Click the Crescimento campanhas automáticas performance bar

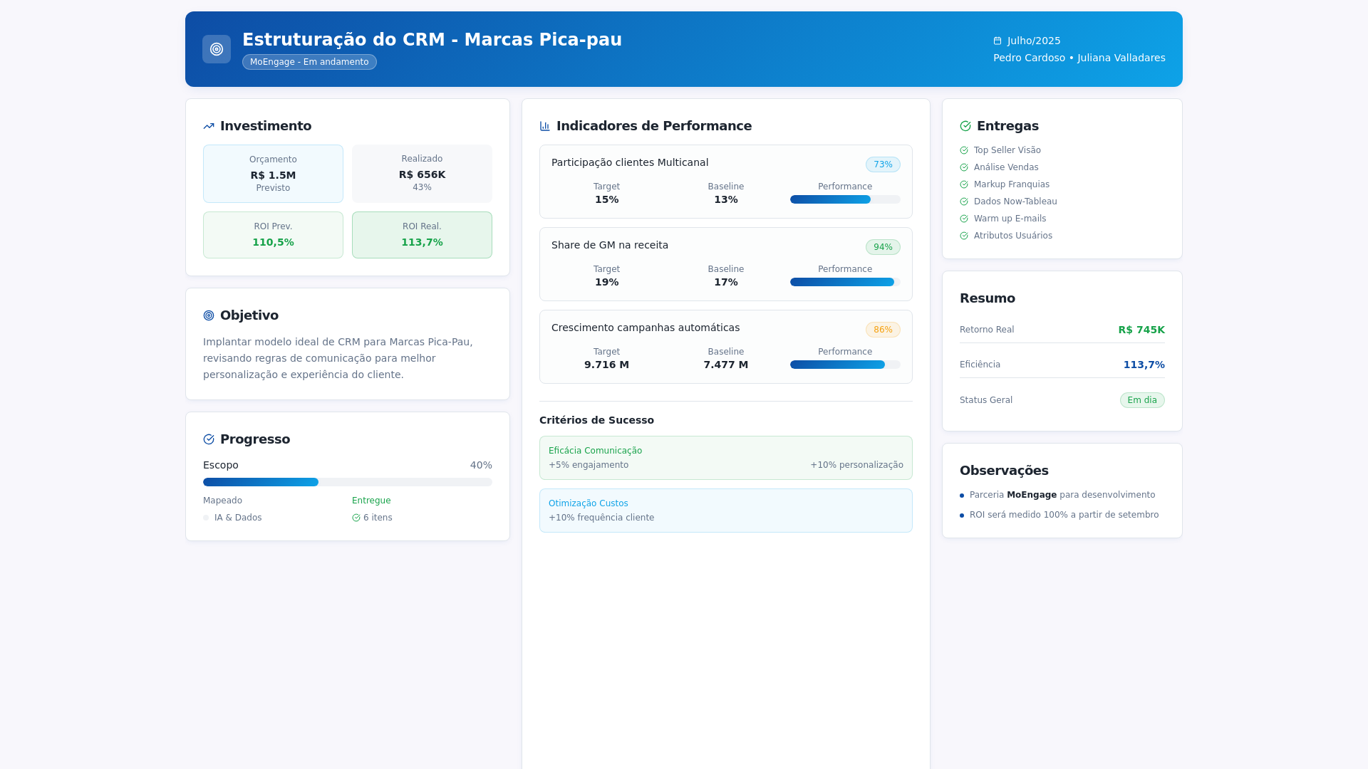click(x=845, y=365)
